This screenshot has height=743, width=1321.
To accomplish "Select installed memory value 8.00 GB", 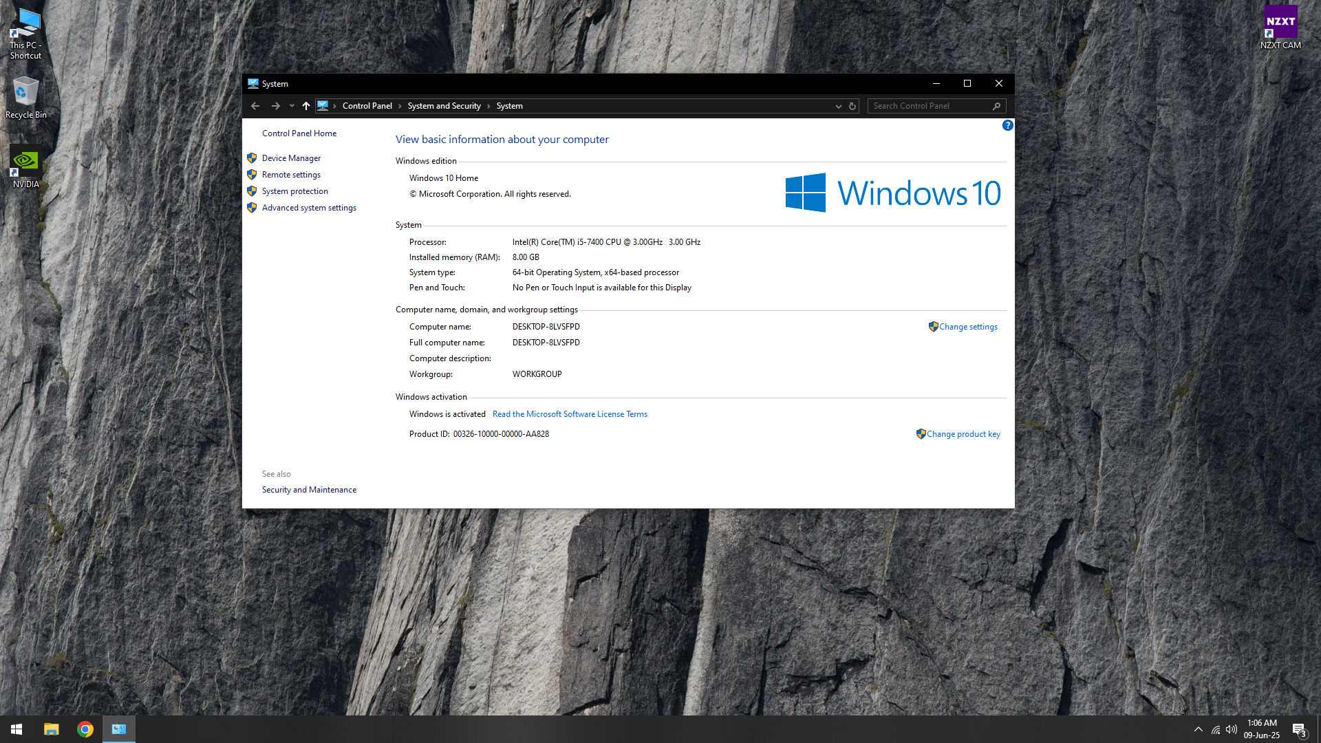I will coord(526,257).
